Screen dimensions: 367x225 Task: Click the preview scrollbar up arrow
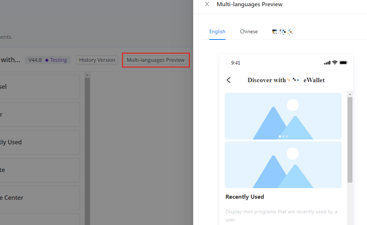point(350,94)
